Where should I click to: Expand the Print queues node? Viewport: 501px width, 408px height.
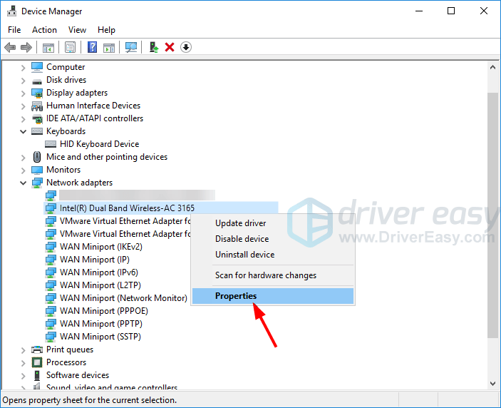(x=23, y=350)
